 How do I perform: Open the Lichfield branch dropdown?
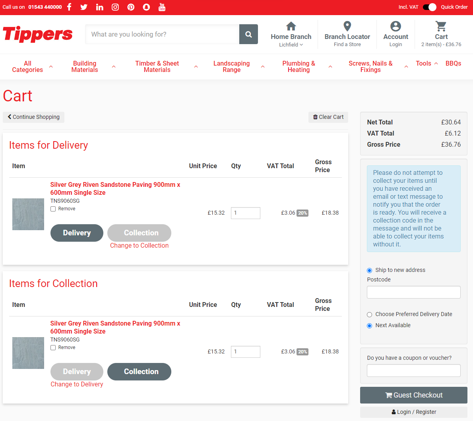[x=291, y=45]
